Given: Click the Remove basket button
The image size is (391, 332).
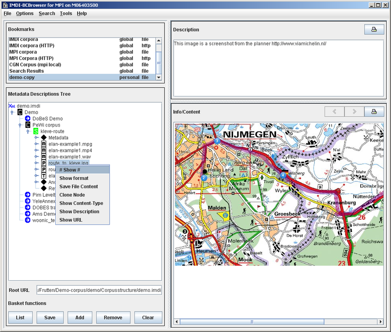Looking at the screenshot, I should [x=113, y=317].
